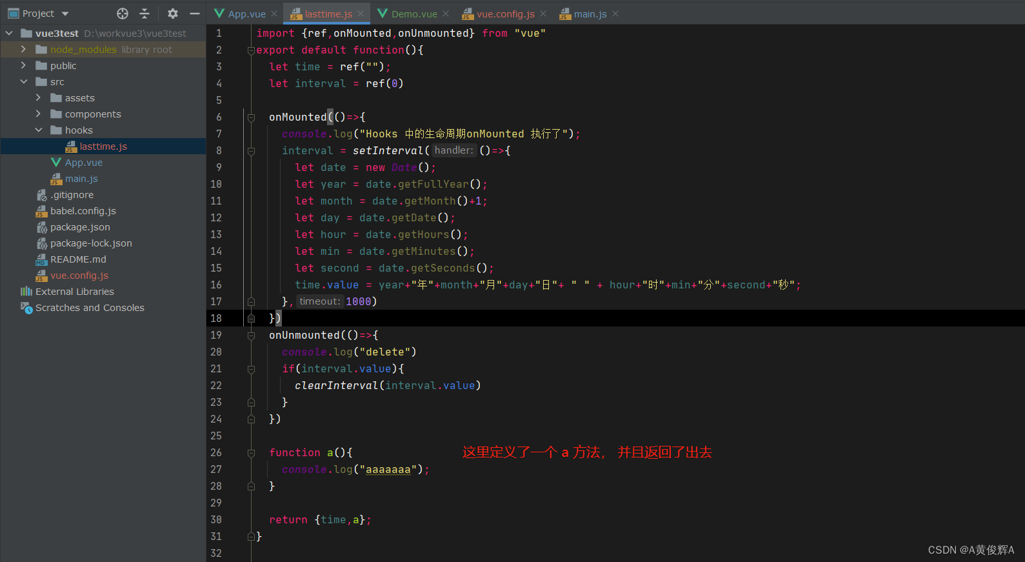This screenshot has height=562, width=1025.
Task: Open vue.config.js in project tree
Action: [x=79, y=276]
